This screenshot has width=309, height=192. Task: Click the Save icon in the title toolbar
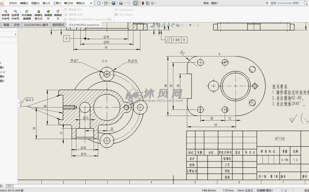click(x=113, y=3)
